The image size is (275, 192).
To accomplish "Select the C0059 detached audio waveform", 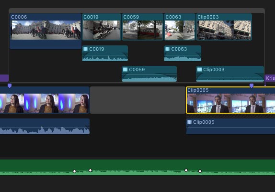I will coord(149,74).
